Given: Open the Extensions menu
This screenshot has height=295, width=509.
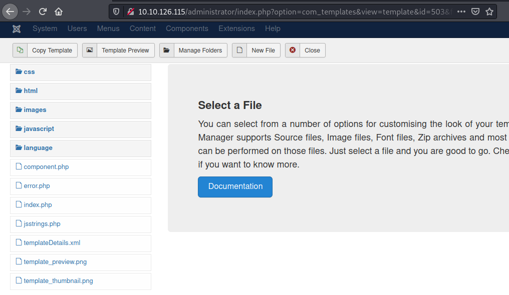Looking at the screenshot, I should pos(236,28).
